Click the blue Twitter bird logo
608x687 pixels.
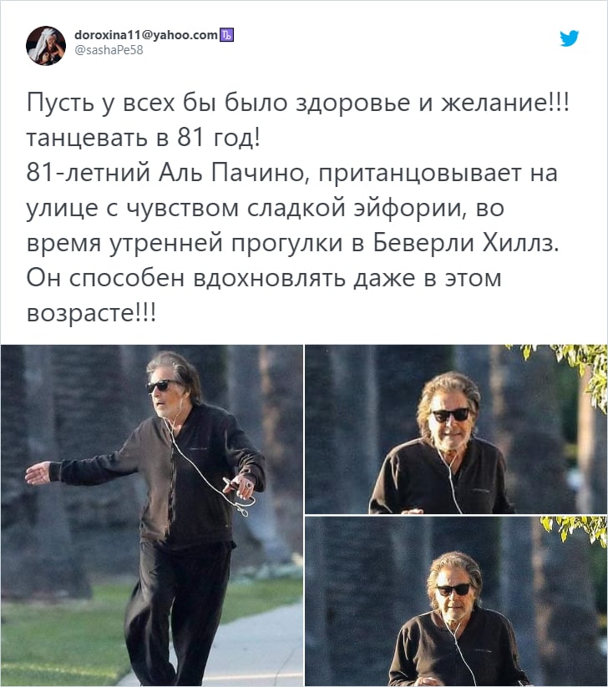569,38
